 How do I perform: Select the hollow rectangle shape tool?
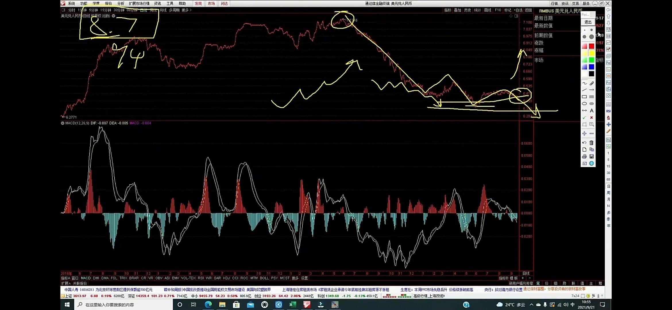click(x=584, y=97)
